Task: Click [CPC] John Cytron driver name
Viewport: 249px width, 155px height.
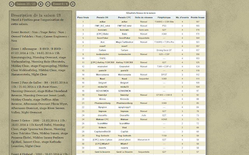Action: click(102, 140)
